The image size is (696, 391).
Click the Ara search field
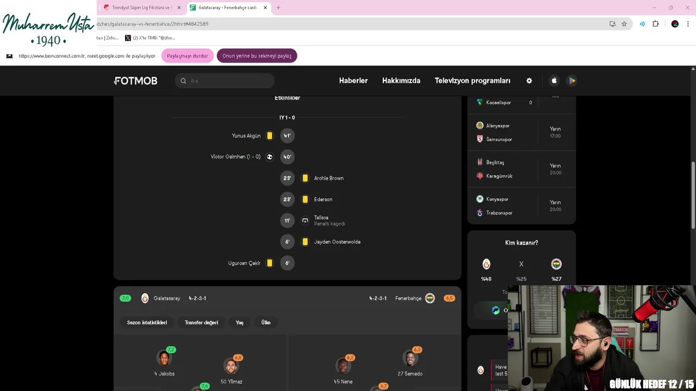point(225,81)
